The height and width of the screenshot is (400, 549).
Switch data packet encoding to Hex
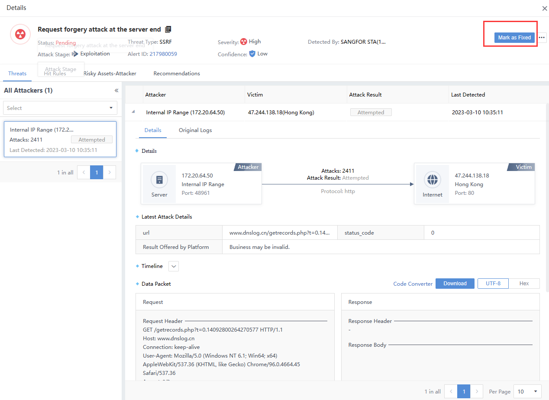pyautogui.click(x=524, y=284)
